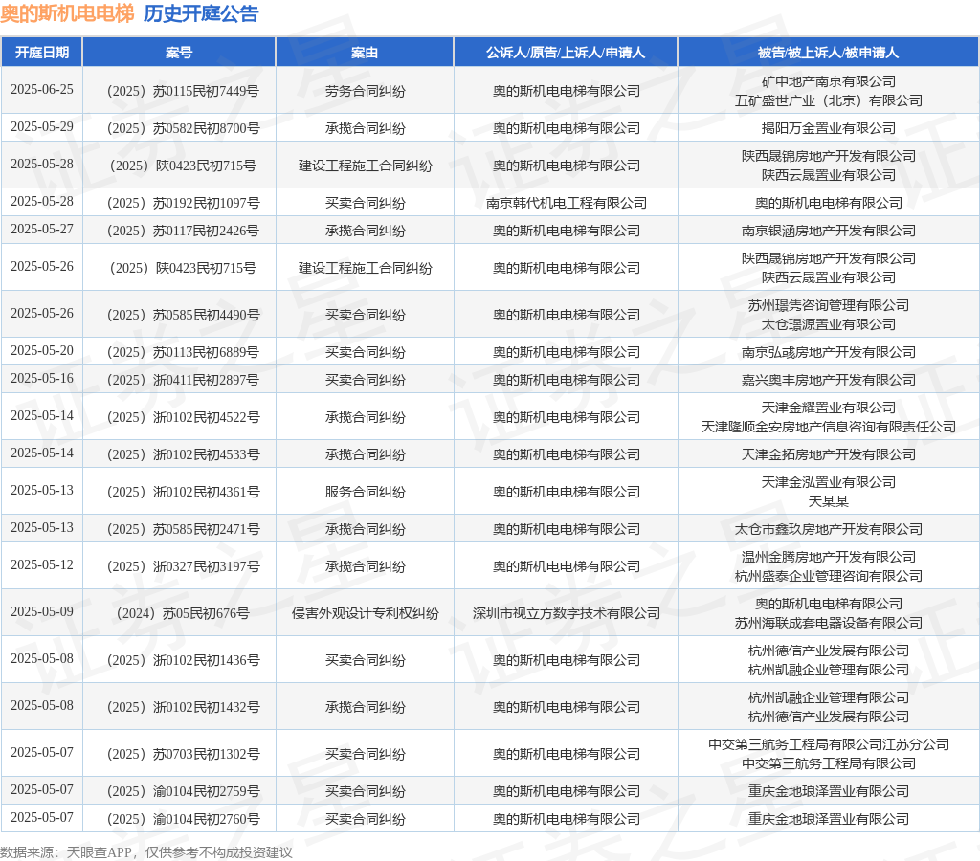Select case number "苏05民初676号"

[x=206, y=613]
